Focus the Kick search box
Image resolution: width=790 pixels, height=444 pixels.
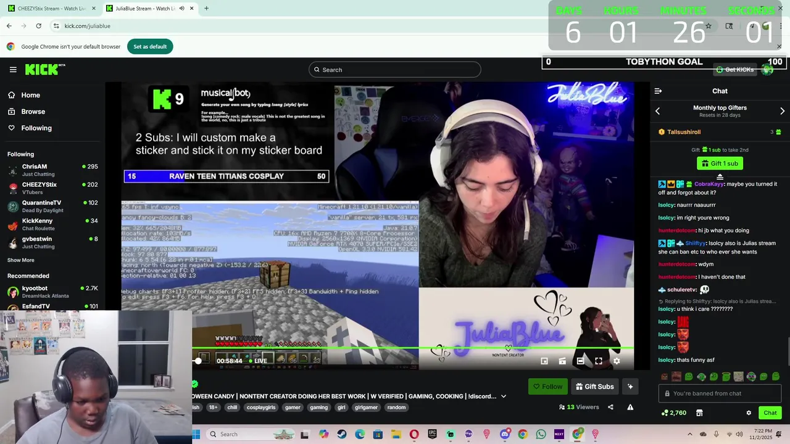pos(395,70)
